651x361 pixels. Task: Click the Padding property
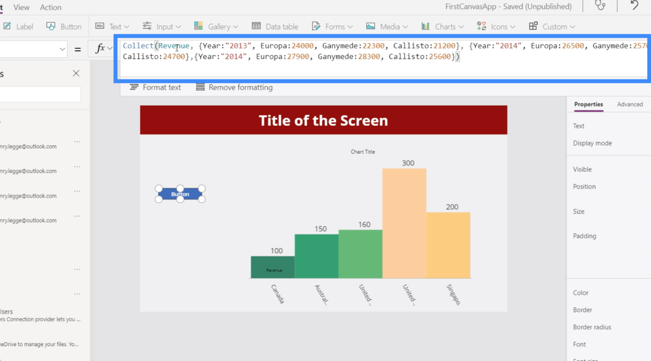[584, 236]
